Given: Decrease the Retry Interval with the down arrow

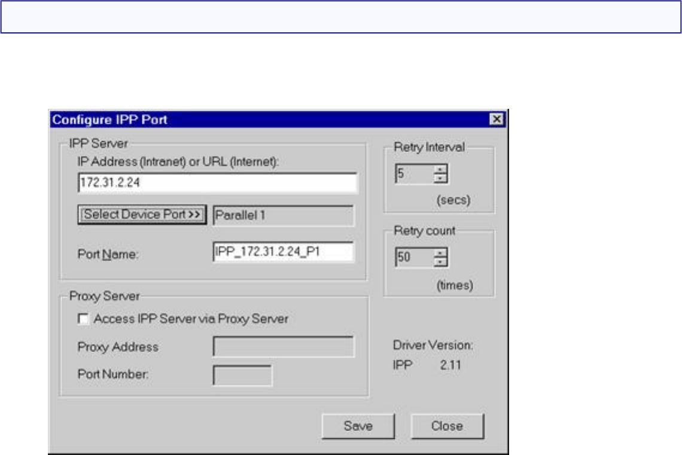Looking at the screenshot, I should click(x=440, y=178).
